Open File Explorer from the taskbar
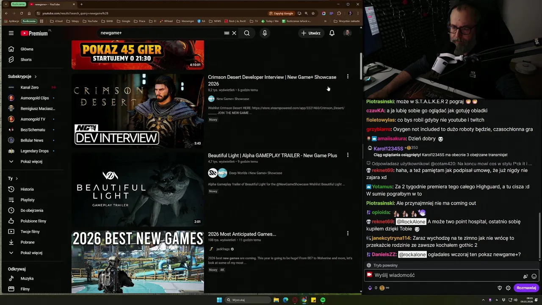 pos(276,300)
